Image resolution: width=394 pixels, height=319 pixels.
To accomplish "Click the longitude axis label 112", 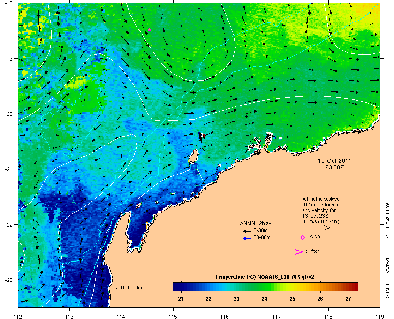I will point(18,317).
